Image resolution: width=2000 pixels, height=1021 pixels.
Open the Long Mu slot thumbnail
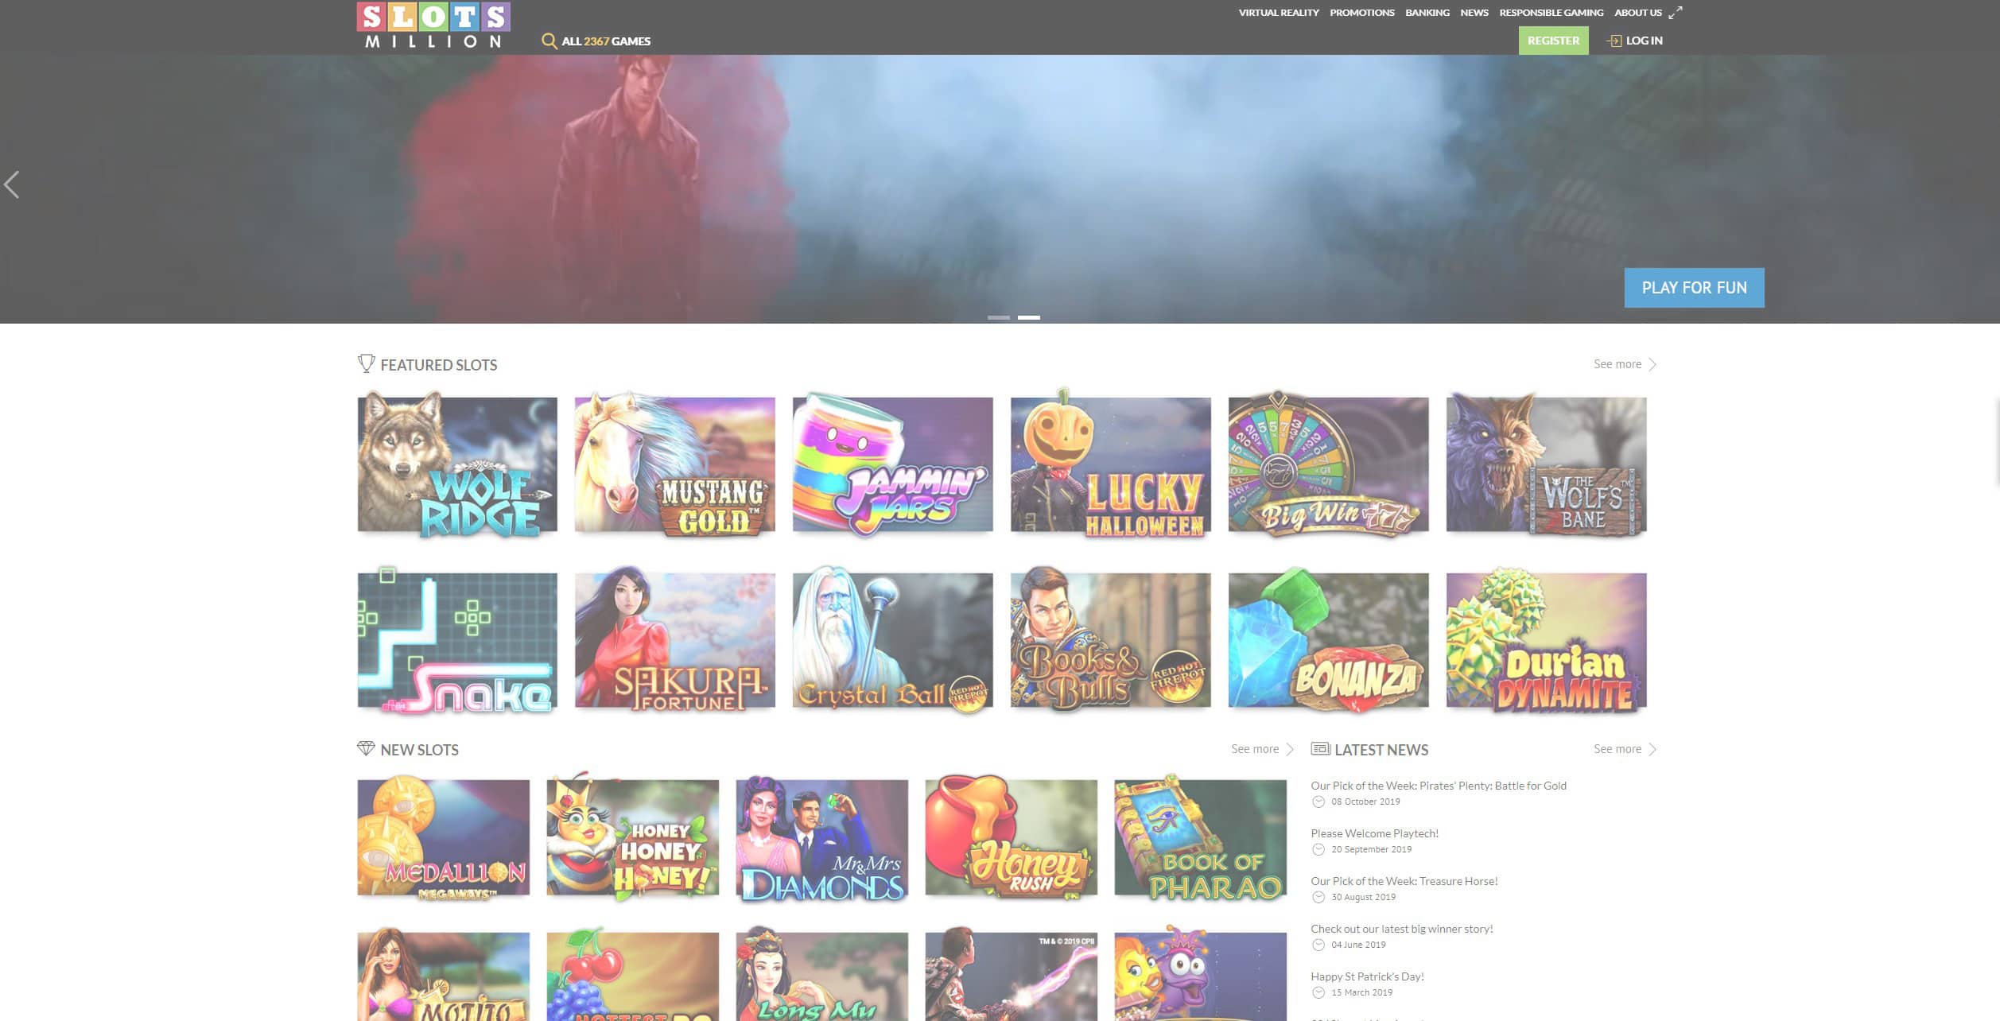coord(822,973)
